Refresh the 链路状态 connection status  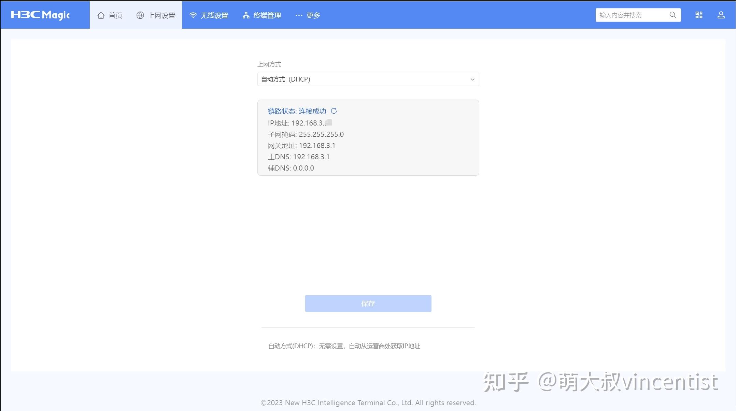tap(335, 111)
